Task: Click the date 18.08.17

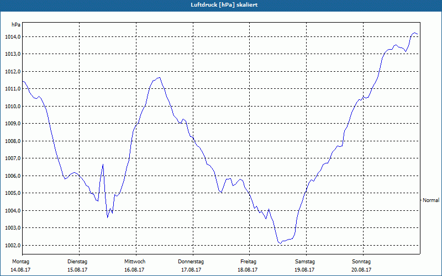Action: [248, 270]
